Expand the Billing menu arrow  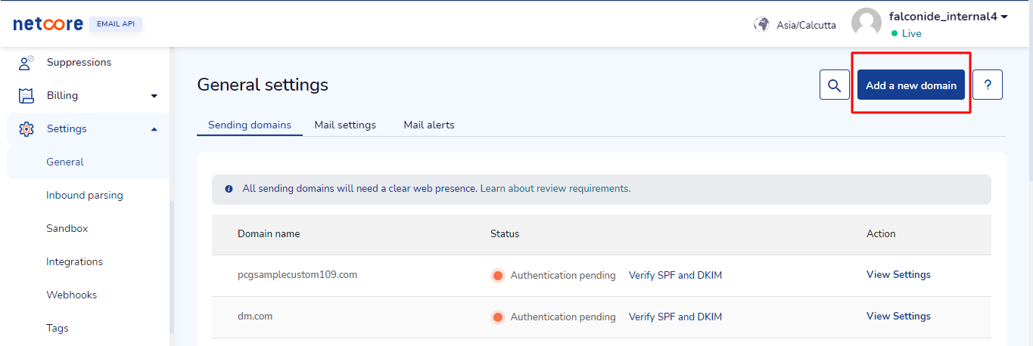[x=154, y=96]
